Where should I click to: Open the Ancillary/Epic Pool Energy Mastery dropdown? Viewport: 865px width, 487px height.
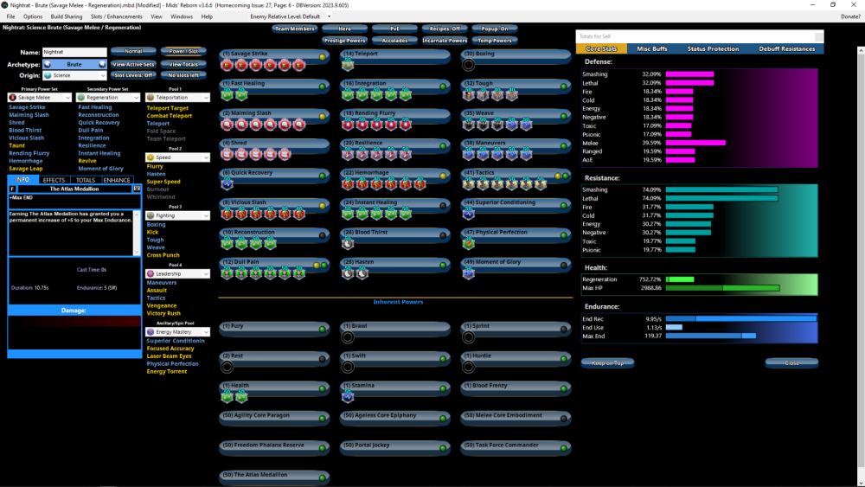pyautogui.click(x=177, y=332)
